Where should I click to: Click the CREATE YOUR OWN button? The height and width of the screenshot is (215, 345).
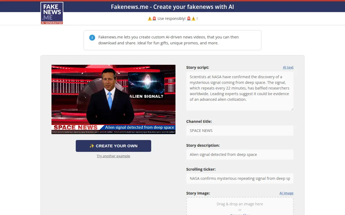tap(113, 146)
